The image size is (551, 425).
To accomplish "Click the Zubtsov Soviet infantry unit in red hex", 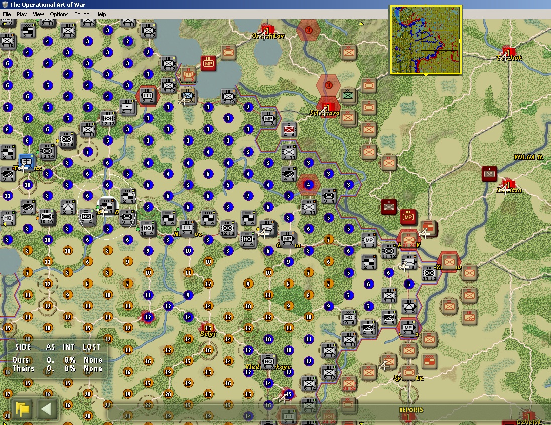I will point(449,261).
